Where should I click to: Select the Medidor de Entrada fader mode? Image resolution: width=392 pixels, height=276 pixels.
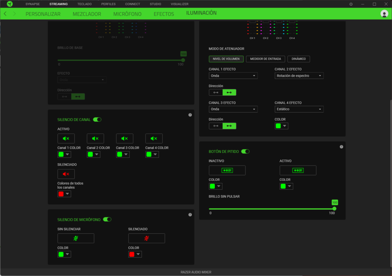point(265,59)
